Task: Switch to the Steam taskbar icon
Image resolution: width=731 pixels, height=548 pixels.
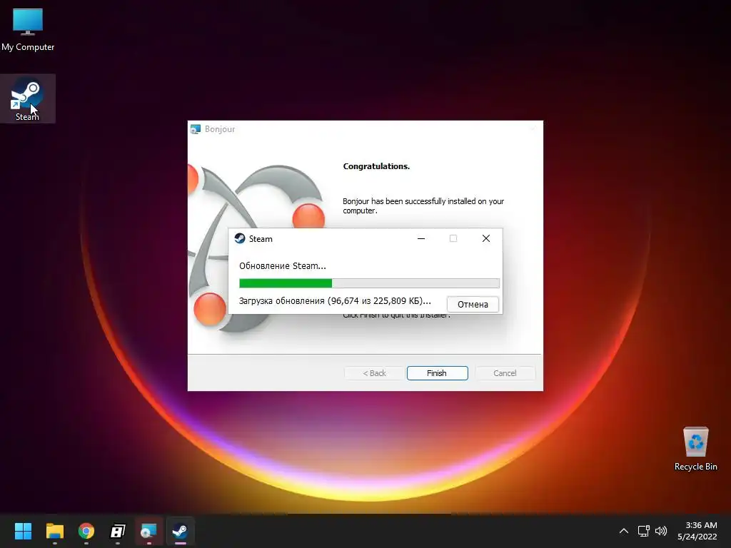Action: pyautogui.click(x=180, y=531)
